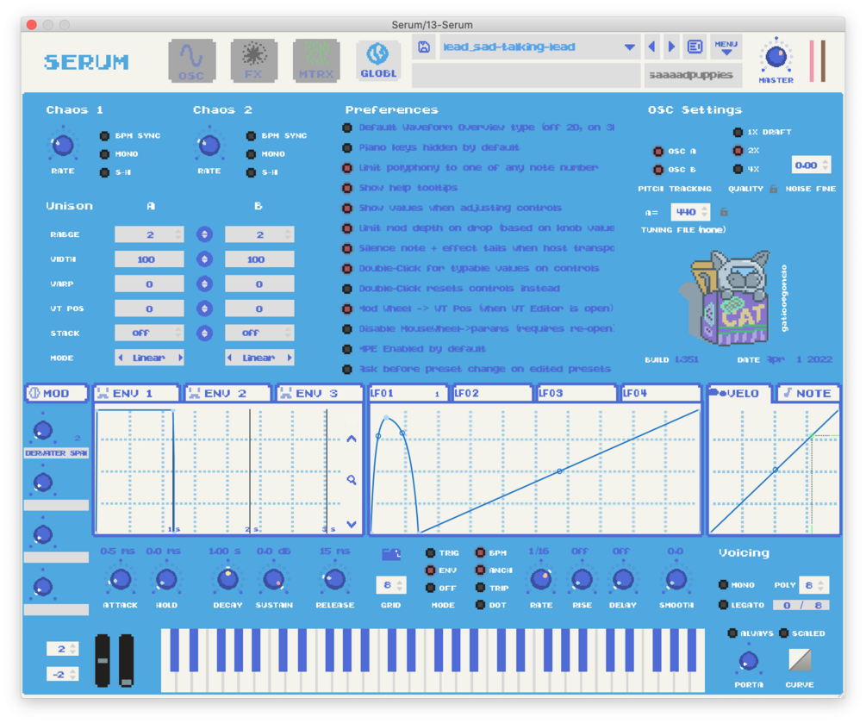Viewport: 866px width, 723px height.
Task: Go to next preset arrow
Action: pyautogui.click(x=671, y=47)
